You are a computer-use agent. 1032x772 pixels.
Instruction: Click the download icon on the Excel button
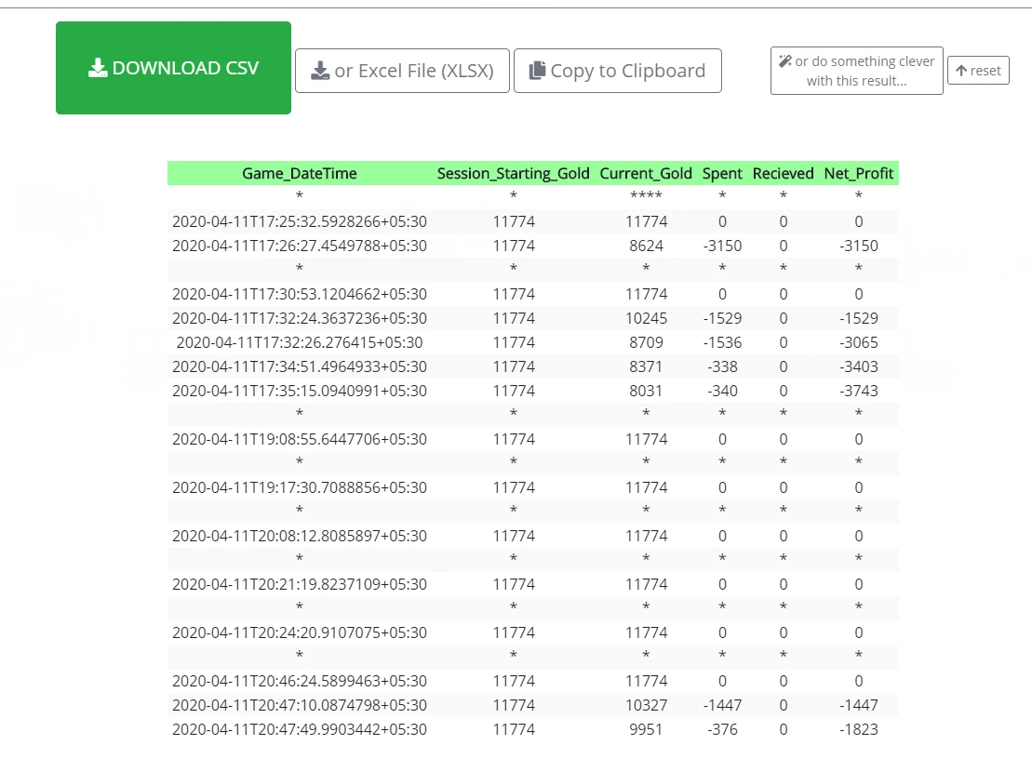click(320, 71)
